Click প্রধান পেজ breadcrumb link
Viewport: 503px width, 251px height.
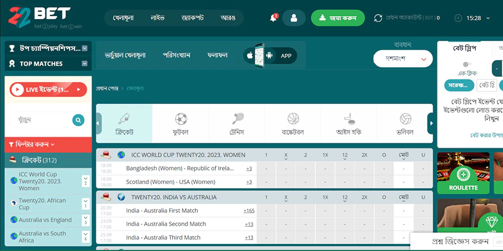(x=107, y=88)
